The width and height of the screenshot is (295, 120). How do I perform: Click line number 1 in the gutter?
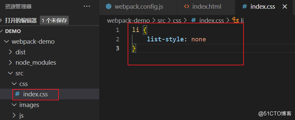coord(118,30)
